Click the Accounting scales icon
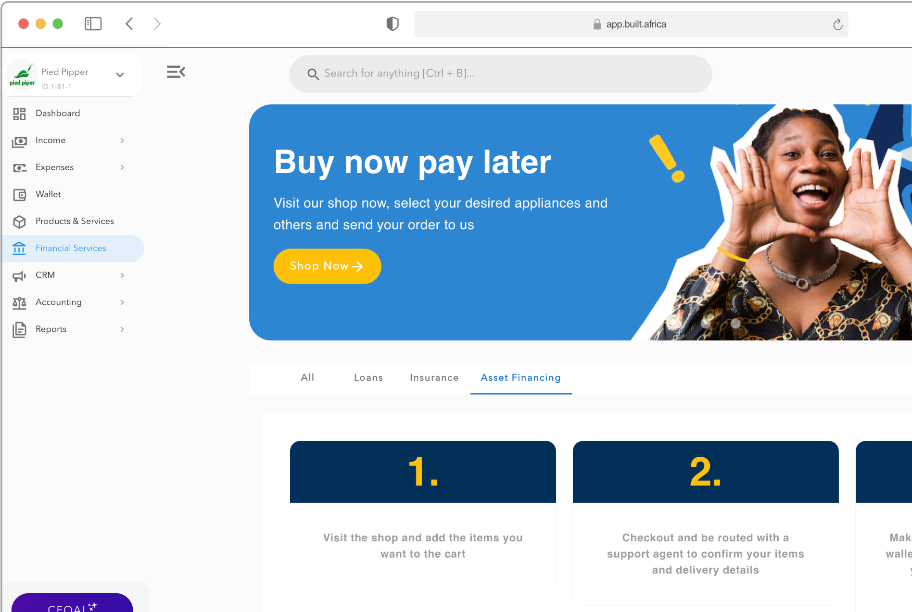912x612 pixels. point(19,302)
